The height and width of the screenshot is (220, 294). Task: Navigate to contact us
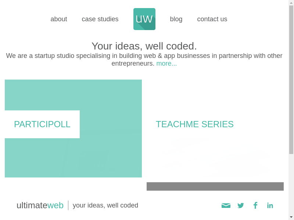point(212,19)
